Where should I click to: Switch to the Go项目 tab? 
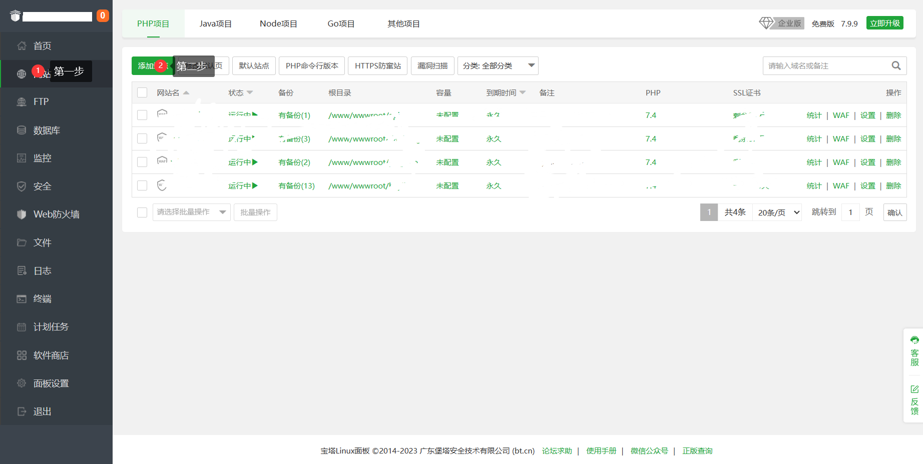pyautogui.click(x=341, y=23)
